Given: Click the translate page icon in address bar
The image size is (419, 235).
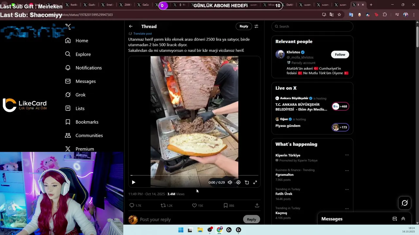Looking at the screenshot, I should click(332, 15).
